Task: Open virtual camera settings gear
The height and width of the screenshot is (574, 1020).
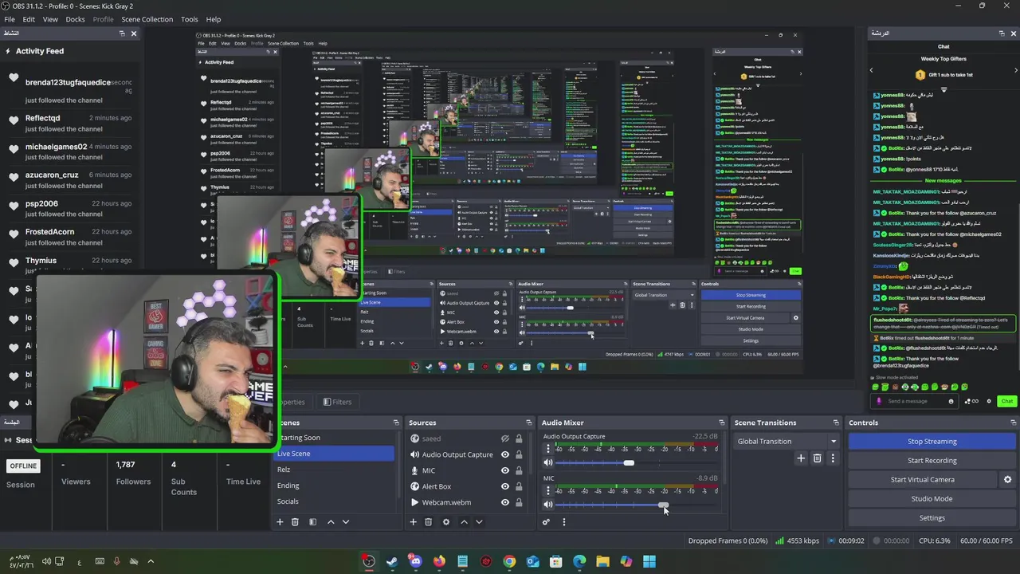Action: click(x=1007, y=480)
